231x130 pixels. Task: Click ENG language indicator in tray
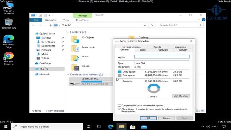pos(215,127)
